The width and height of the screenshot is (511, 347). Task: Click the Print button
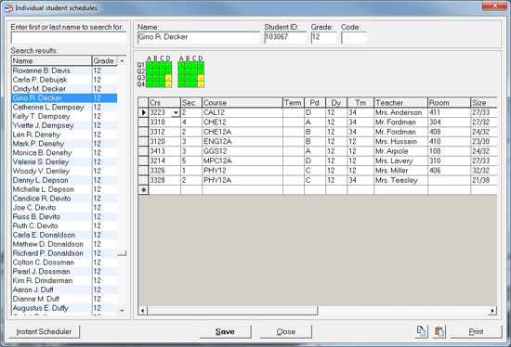coord(476,331)
